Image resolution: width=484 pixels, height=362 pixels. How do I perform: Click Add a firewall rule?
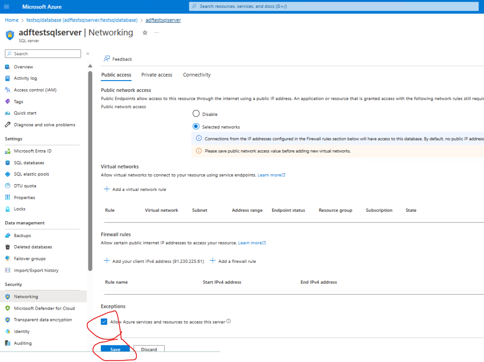click(233, 261)
